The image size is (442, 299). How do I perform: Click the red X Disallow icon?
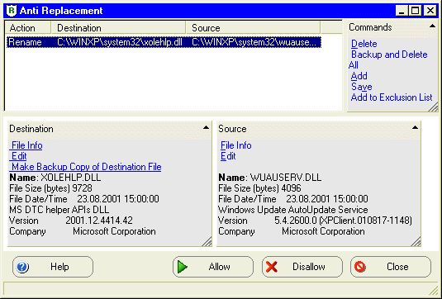point(272,267)
